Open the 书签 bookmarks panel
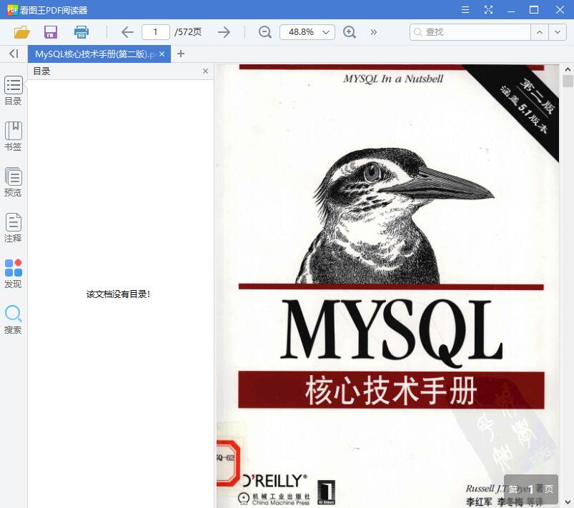Viewport: 574px width, 508px height. (x=13, y=136)
